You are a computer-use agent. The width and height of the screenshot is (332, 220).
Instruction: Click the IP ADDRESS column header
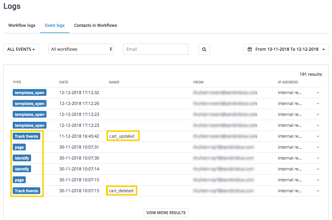point(288,82)
